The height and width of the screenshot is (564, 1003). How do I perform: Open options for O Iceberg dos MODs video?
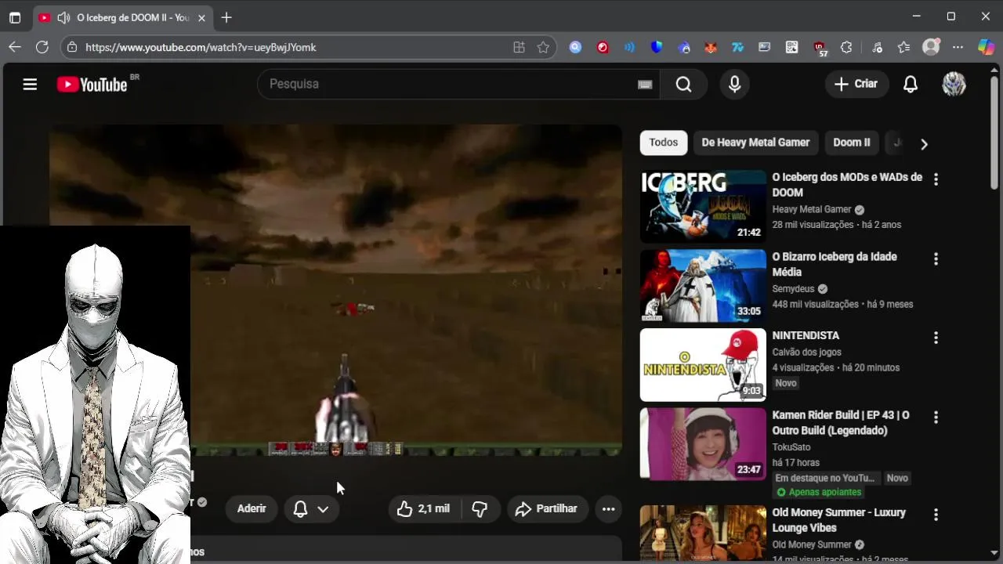936,179
